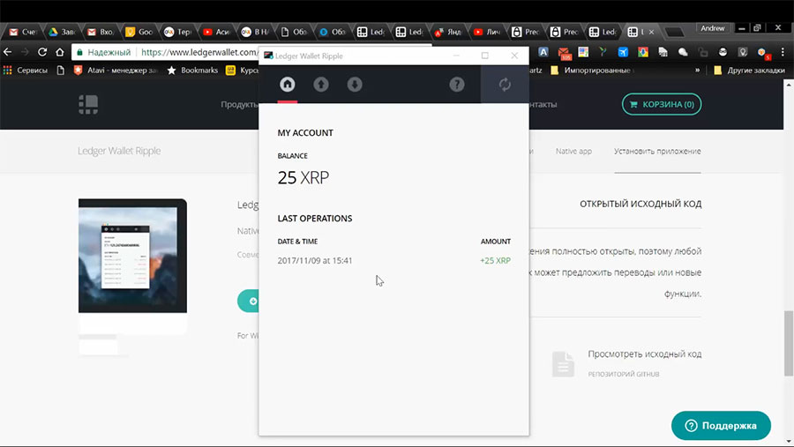Click the document icon beside the source code link
794x447 pixels.
tap(563, 364)
